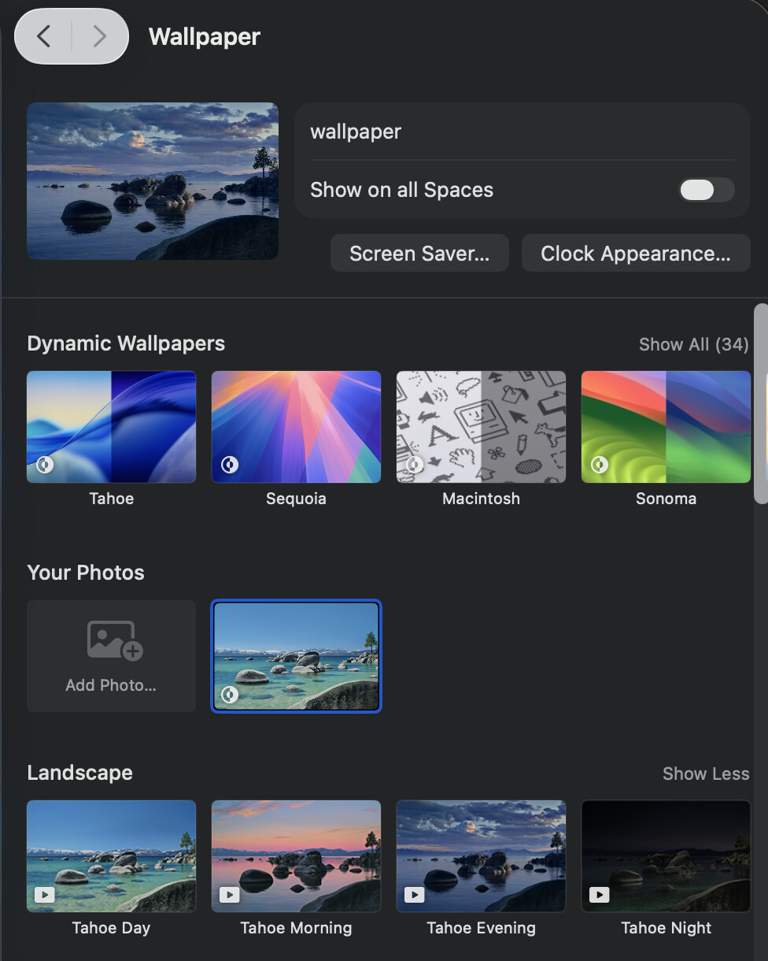Select the selected photo in Your Photos

pos(296,656)
